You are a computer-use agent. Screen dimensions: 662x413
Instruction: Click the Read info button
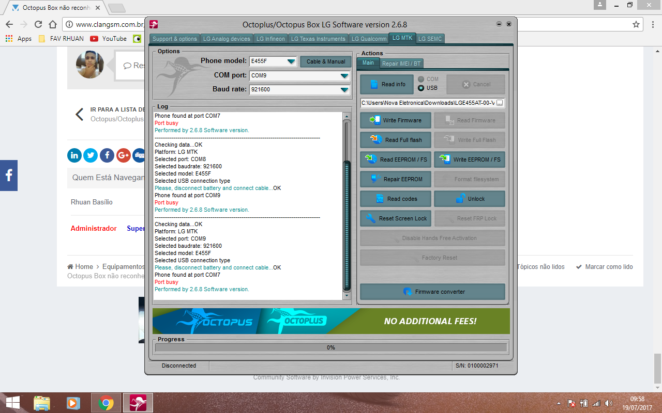[x=388, y=84]
